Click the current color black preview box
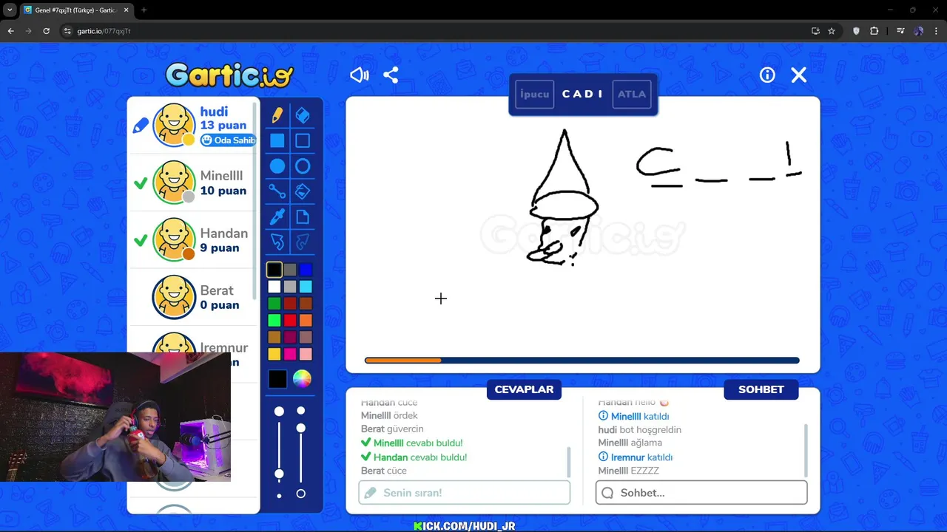The width and height of the screenshot is (947, 532). [277, 379]
